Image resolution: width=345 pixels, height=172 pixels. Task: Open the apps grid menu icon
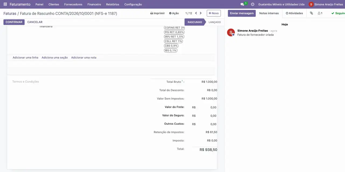5,4
